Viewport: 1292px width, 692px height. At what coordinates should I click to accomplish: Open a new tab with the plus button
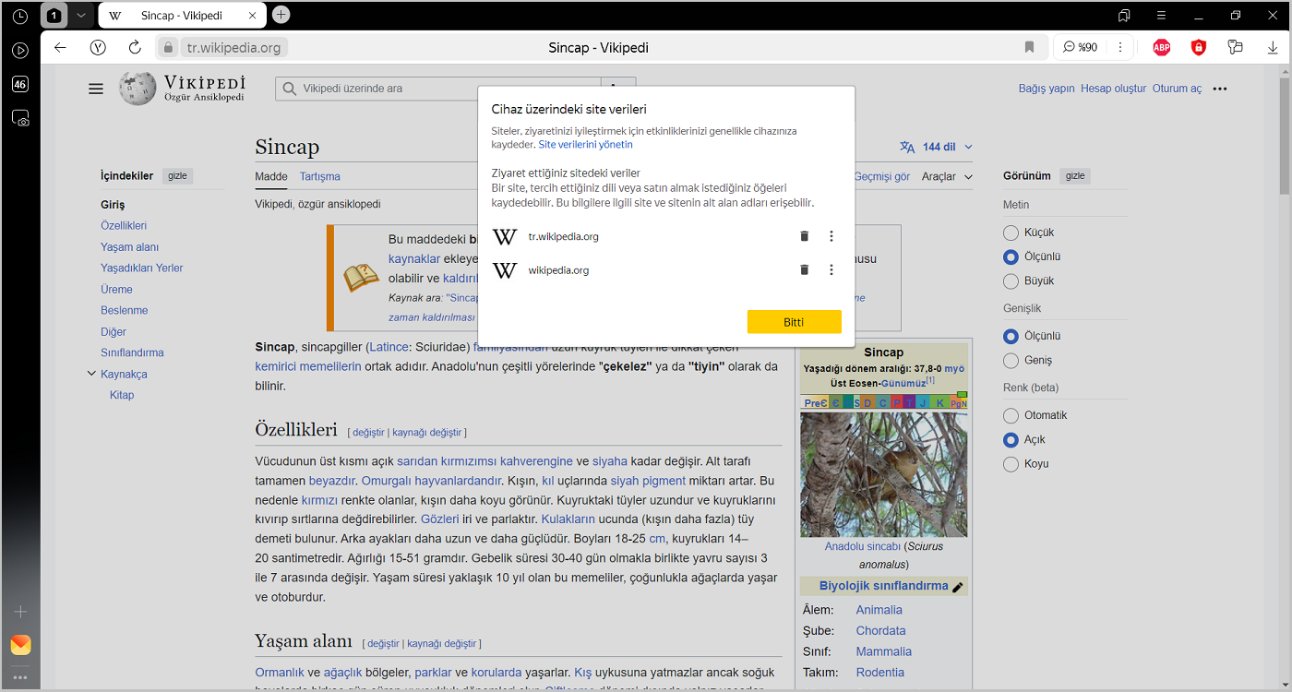pyautogui.click(x=281, y=15)
